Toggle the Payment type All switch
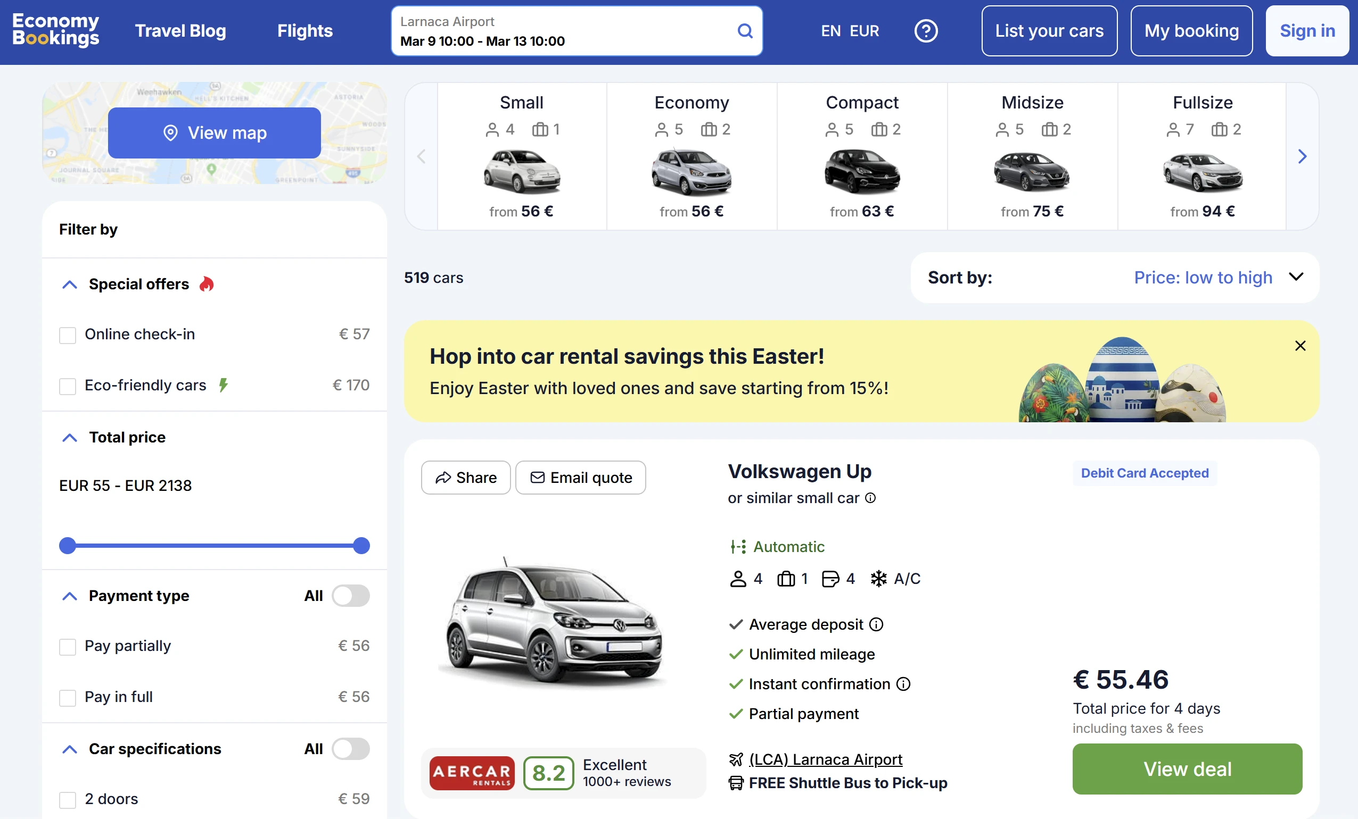Viewport: 1358px width, 819px height. pos(350,596)
